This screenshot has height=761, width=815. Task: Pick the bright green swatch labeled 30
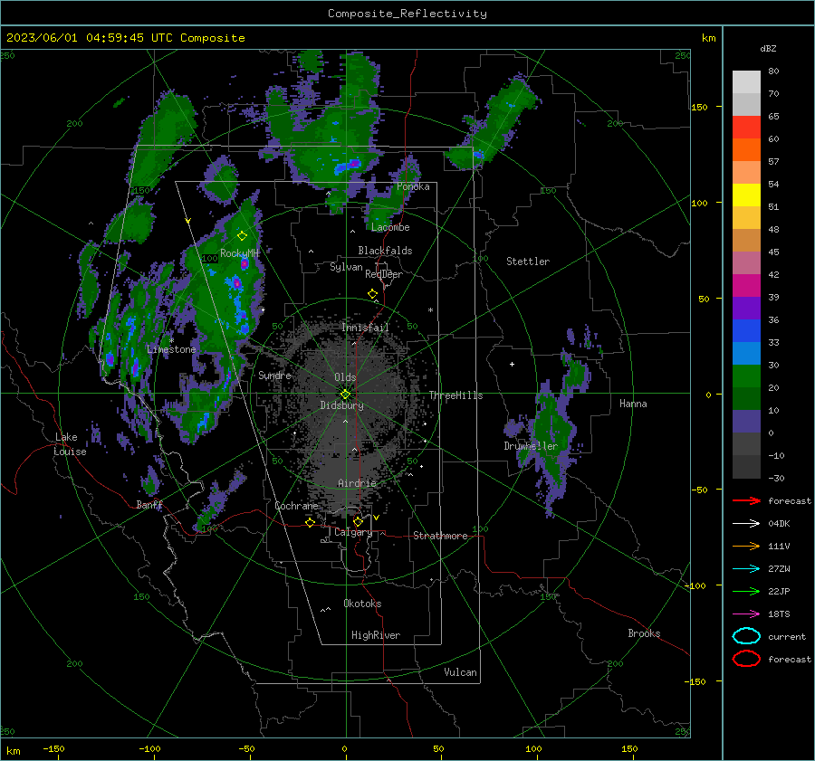[746, 376]
